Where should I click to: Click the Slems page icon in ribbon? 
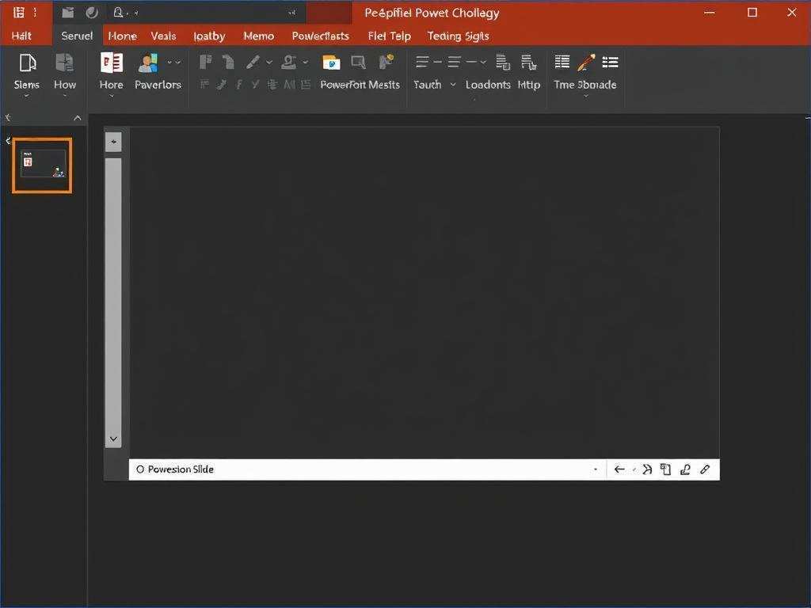[x=27, y=63]
